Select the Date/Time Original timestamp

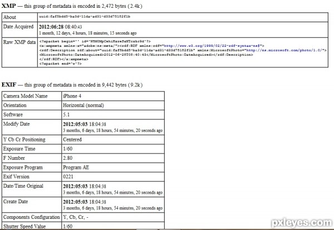85,187
